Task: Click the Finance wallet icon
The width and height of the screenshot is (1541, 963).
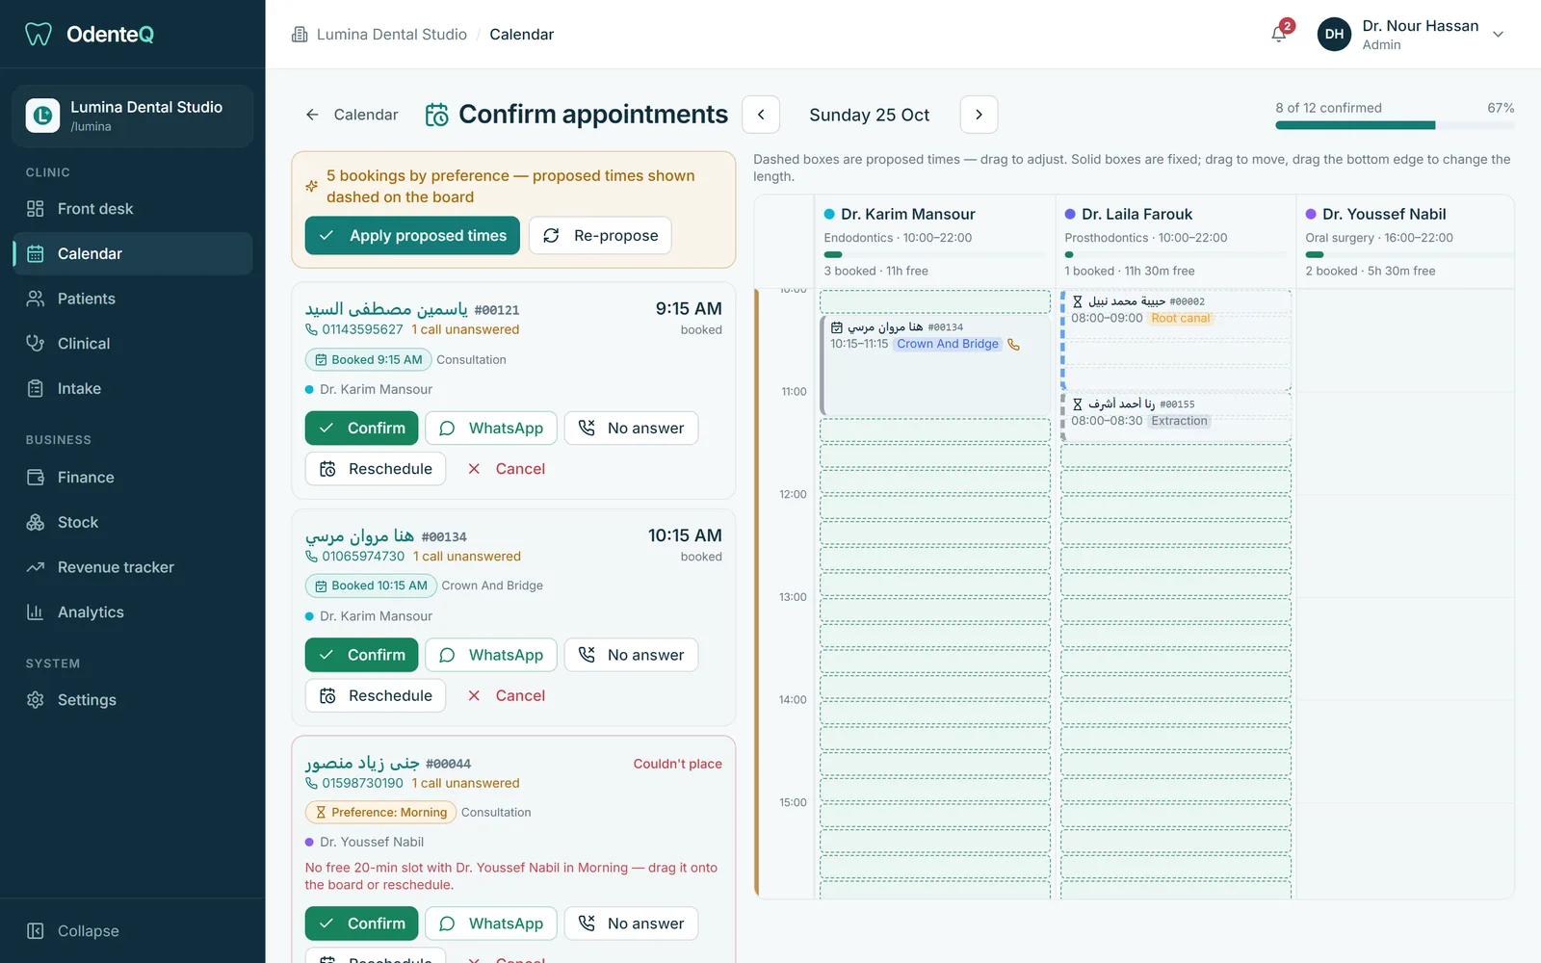Action: point(36,478)
